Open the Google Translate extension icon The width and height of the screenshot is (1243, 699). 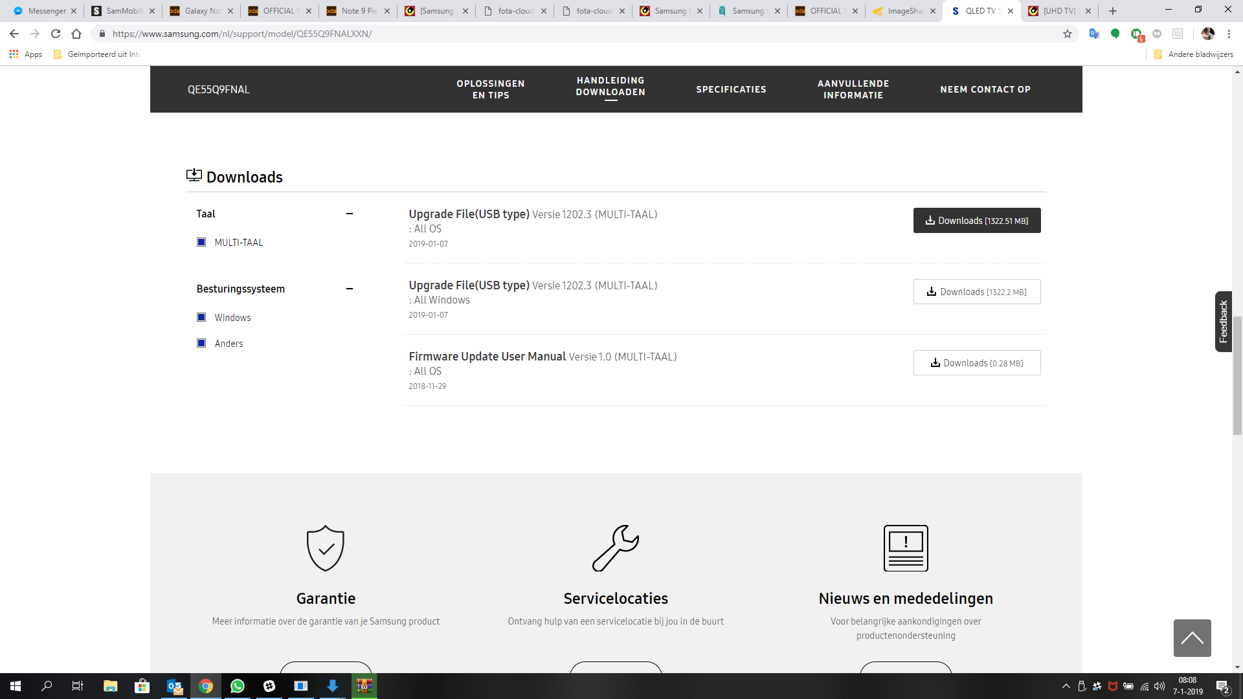click(1094, 34)
